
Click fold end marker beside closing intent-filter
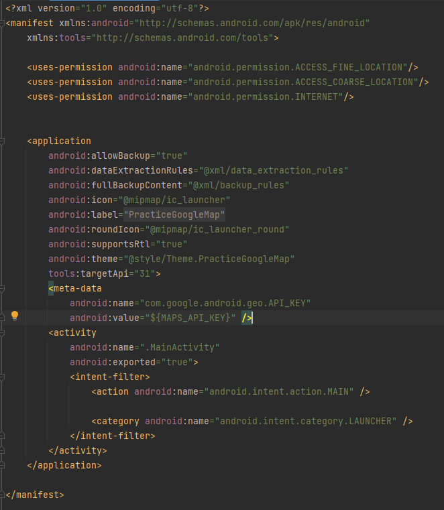1,436
